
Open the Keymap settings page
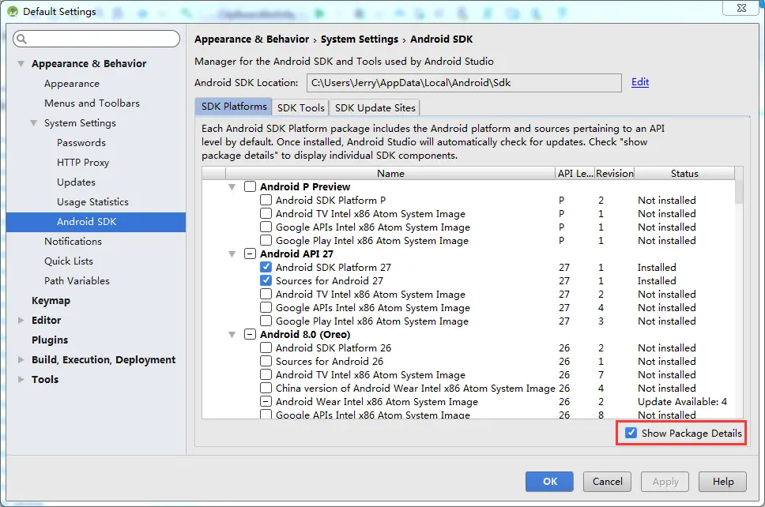(x=51, y=301)
